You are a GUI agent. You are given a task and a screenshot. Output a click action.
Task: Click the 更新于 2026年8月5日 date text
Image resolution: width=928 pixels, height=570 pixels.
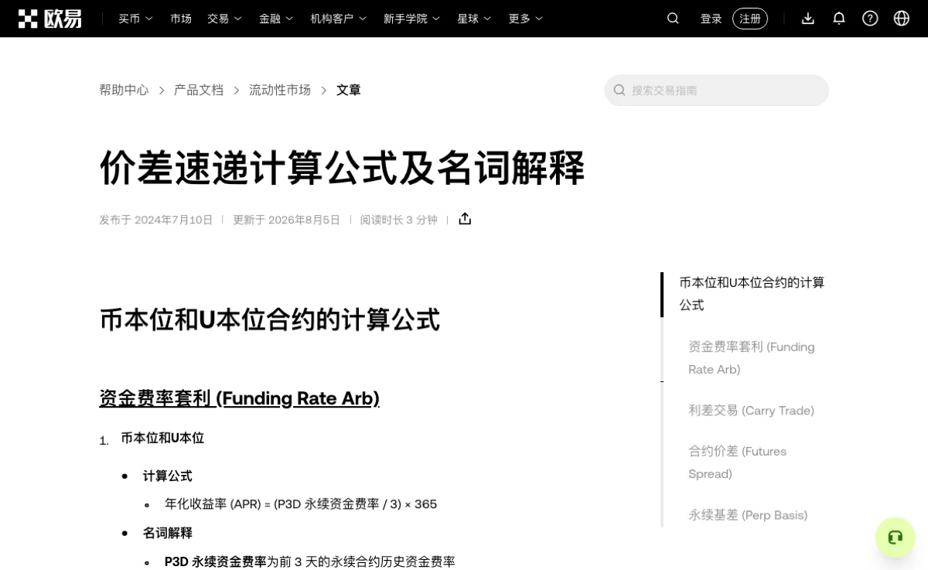[x=287, y=220]
